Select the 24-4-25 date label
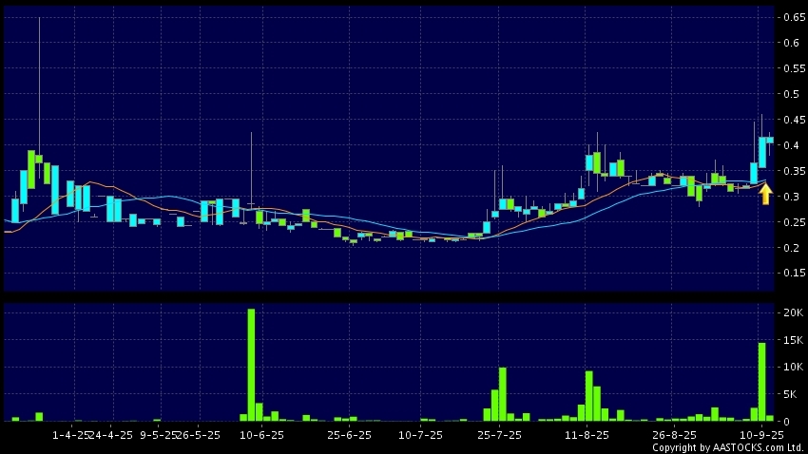The image size is (808, 454). pyautogui.click(x=111, y=435)
